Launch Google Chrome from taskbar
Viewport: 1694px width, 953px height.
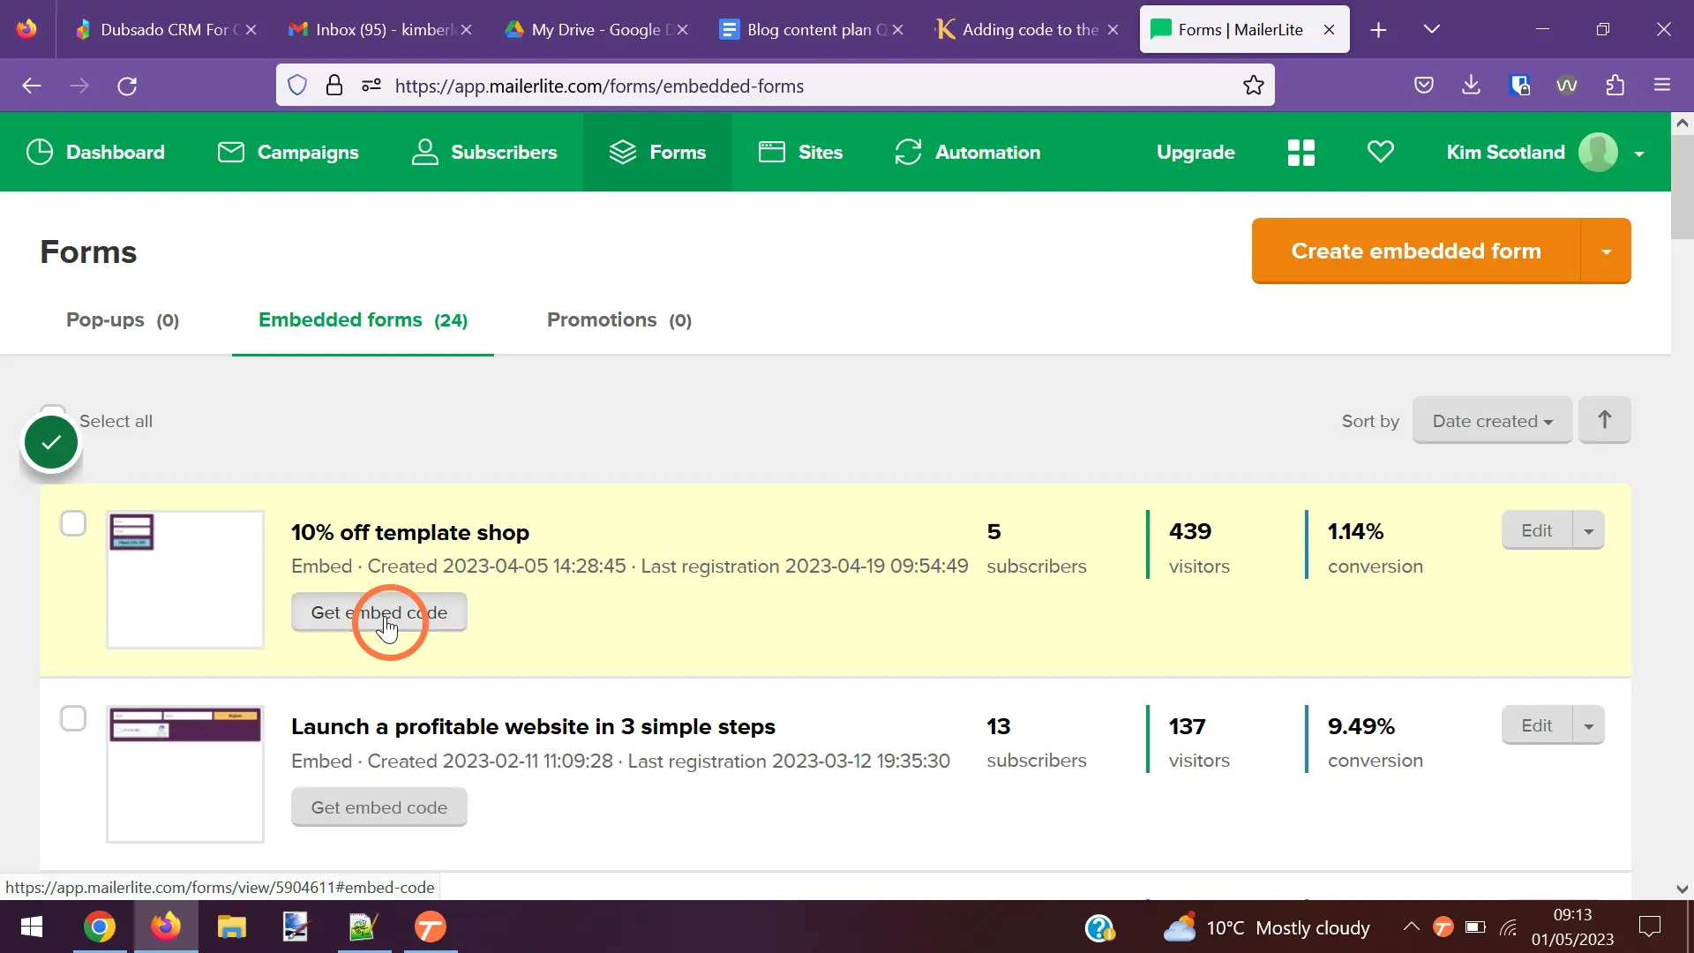pos(100,927)
